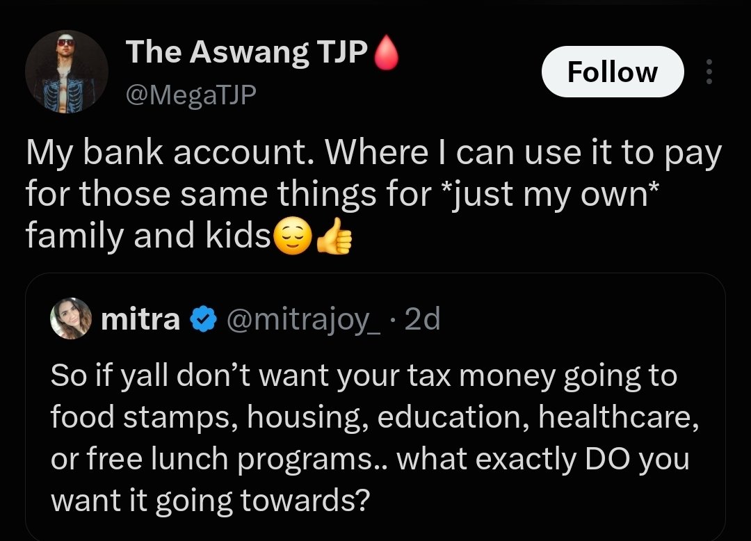Click the phrase *just my own* in tweet
This screenshot has width=751, height=541.
click(552, 194)
